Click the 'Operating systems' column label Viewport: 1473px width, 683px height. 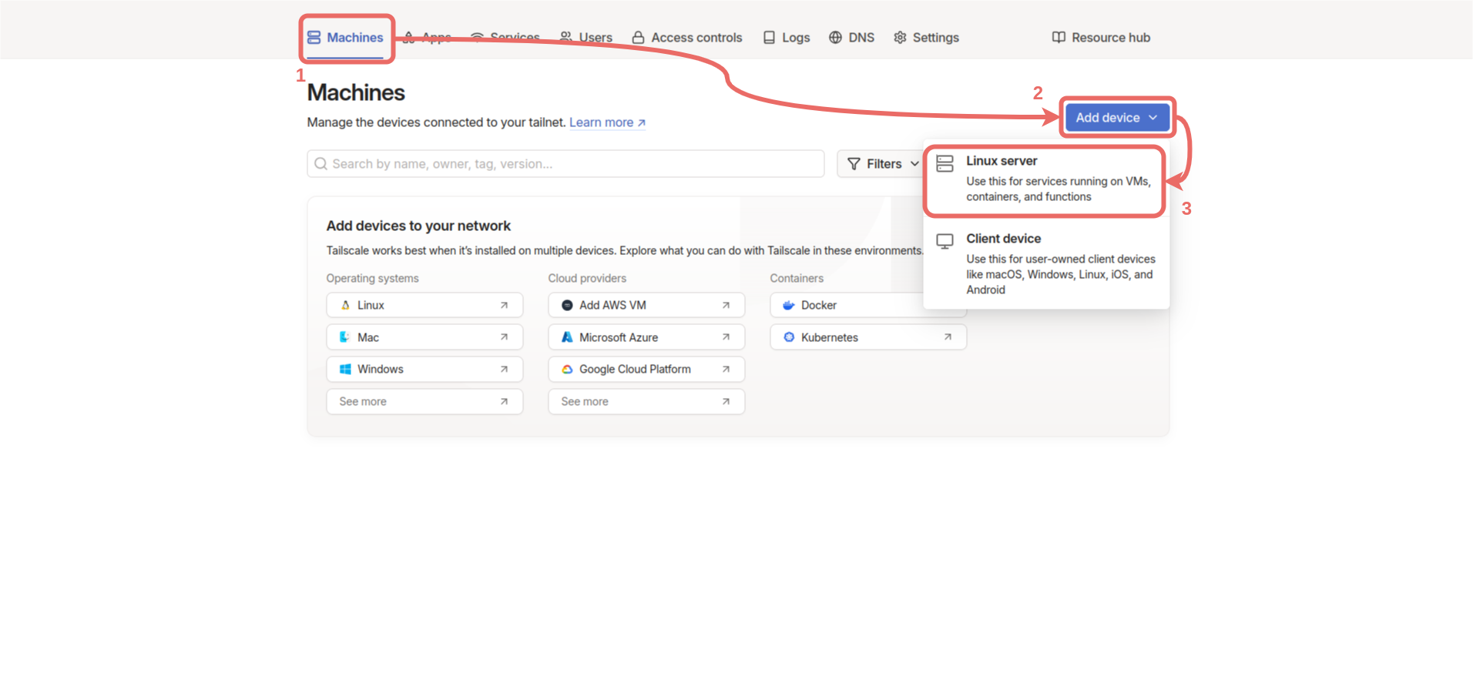click(373, 278)
